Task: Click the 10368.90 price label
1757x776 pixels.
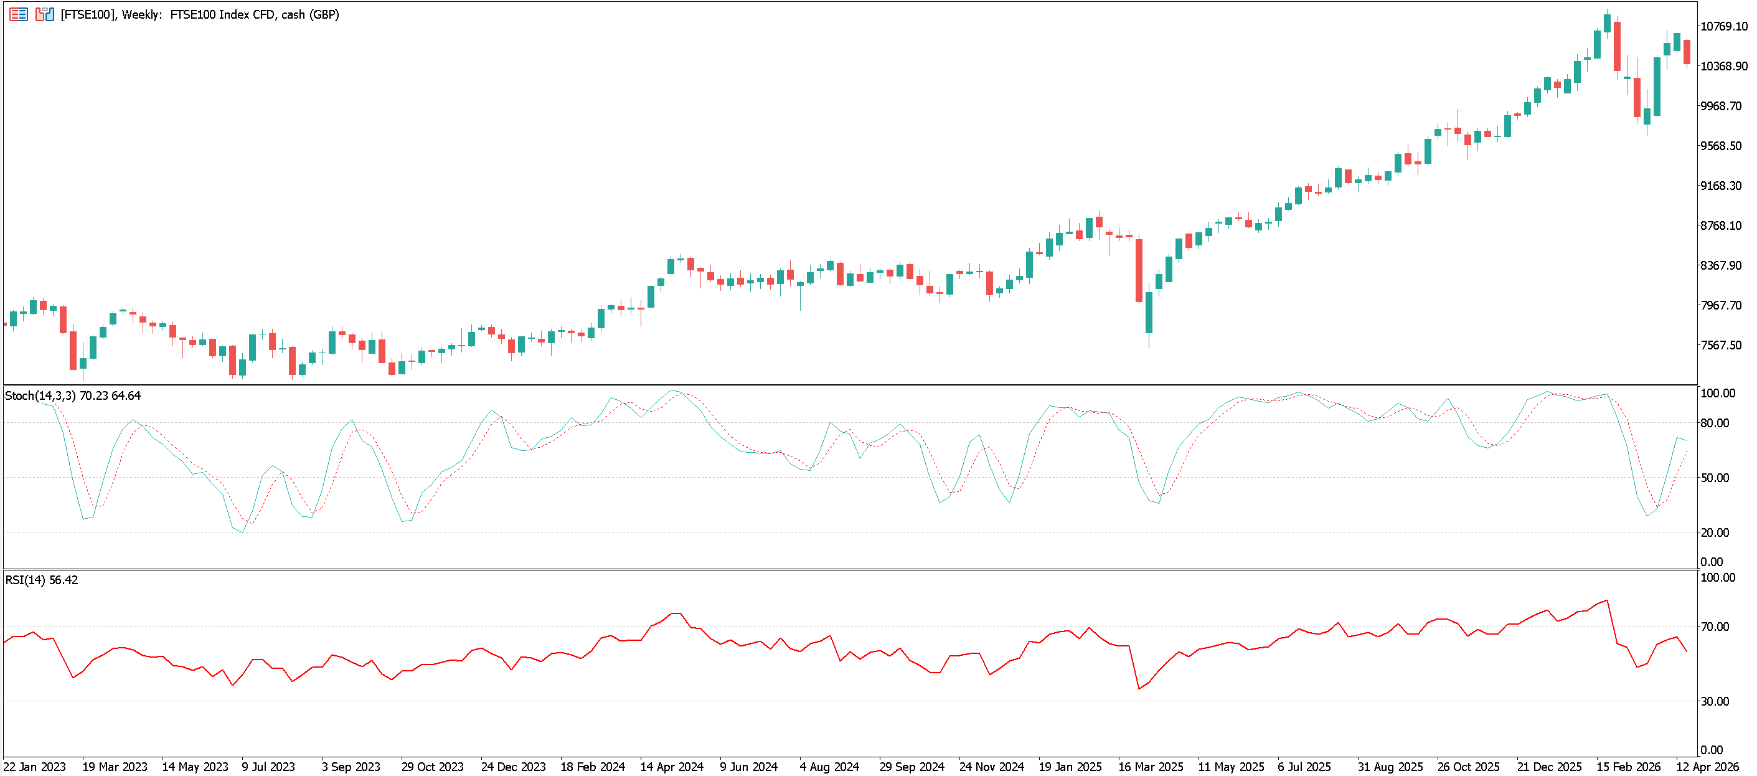Action: click(1723, 66)
